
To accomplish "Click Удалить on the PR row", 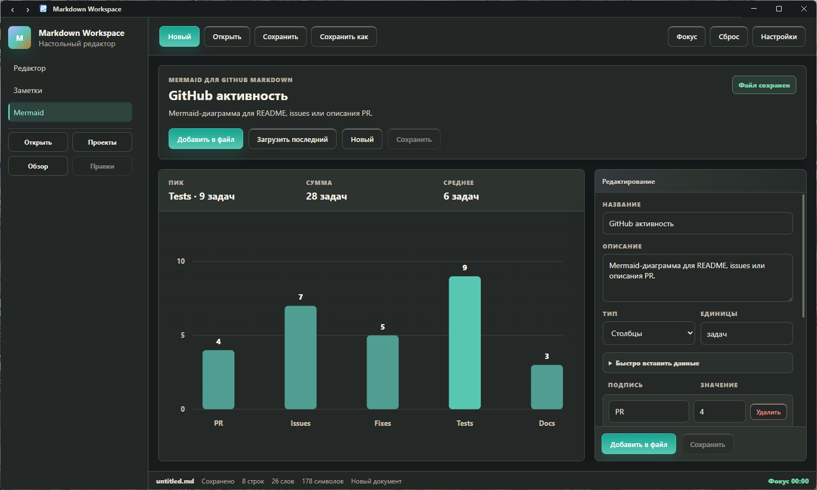I will coord(769,412).
